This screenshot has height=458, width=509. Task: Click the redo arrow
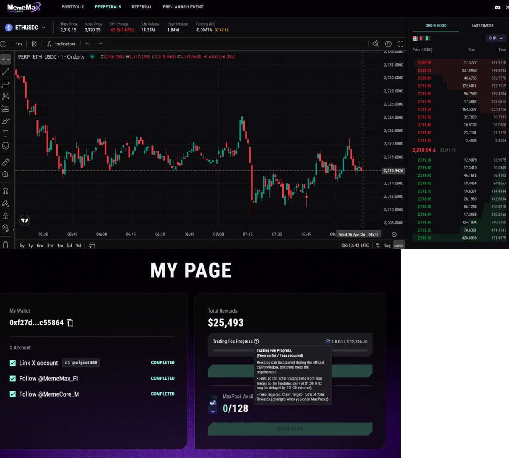[x=100, y=44]
